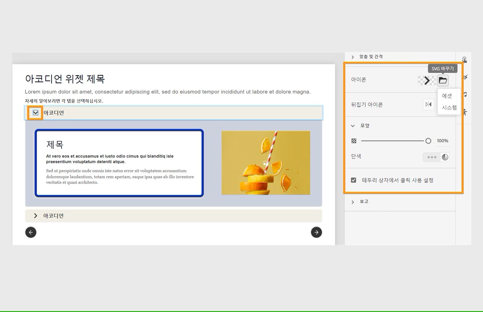Choose 시스템 from the SVG menu

448,107
